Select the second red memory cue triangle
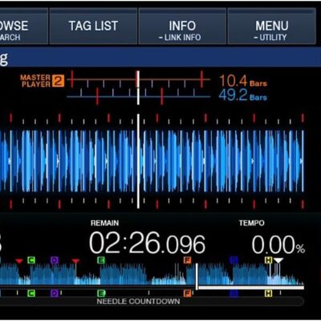Screen dimensions: 321x321 [75, 261]
